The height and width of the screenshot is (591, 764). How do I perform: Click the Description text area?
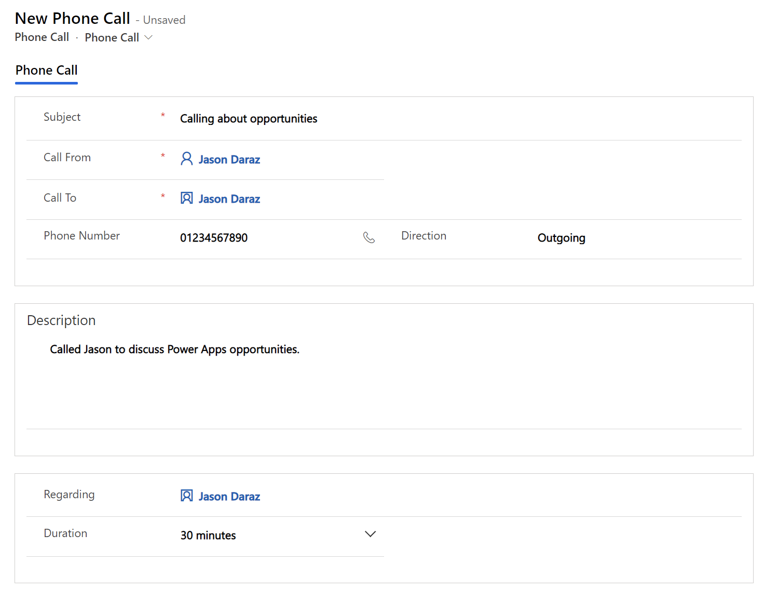click(384, 383)
